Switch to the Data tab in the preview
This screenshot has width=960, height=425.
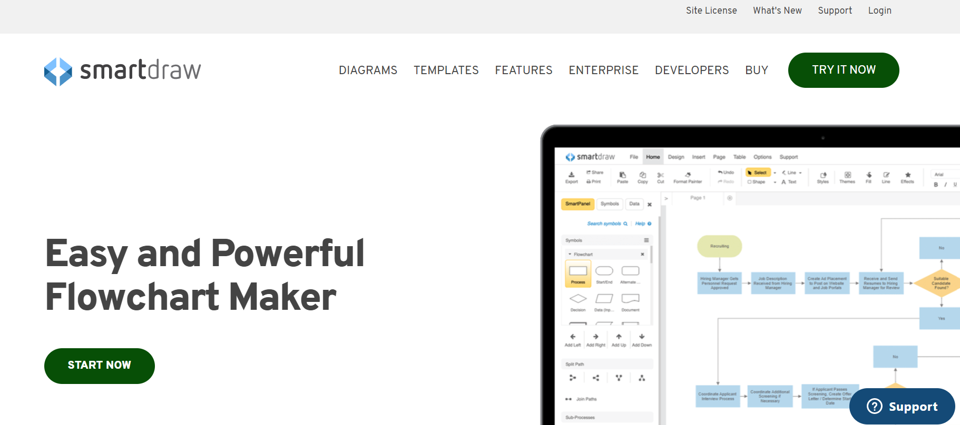click(634, 204)
